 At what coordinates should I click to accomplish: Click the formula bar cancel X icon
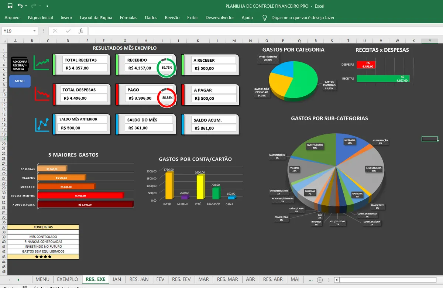click(55, 31)
